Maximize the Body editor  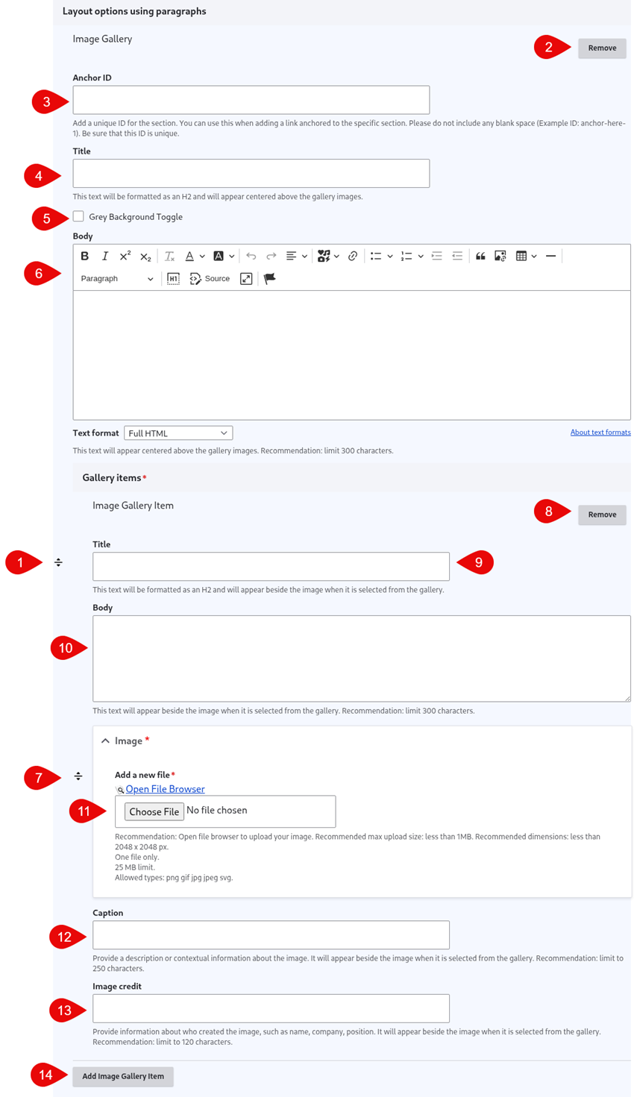click(246, 279)
